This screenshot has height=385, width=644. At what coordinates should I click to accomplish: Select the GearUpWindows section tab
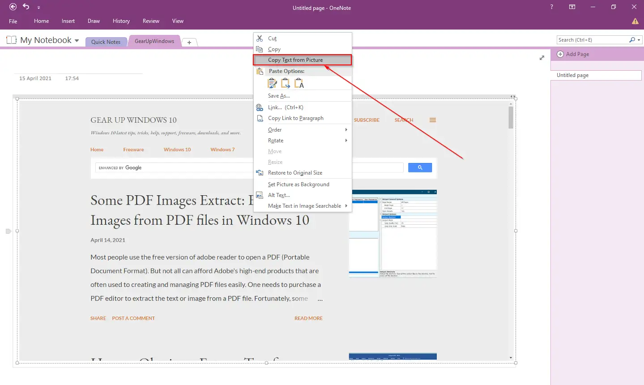(x=154, y=41)
